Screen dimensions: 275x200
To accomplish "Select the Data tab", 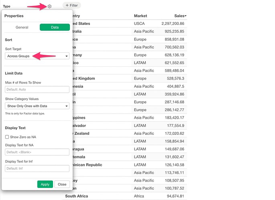I will coord(55,27).
